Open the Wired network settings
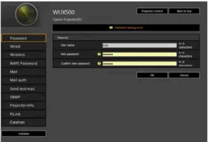 [24, 46]
